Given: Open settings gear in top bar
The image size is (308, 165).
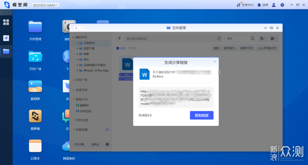Looking at the screenshot, I should [282, 5].
